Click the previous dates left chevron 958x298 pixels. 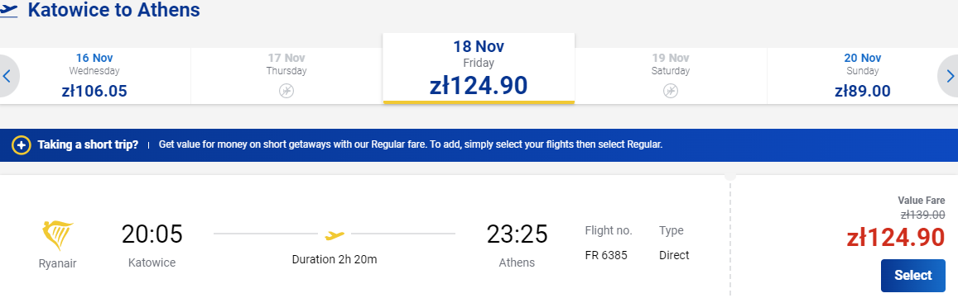(8, 76)
